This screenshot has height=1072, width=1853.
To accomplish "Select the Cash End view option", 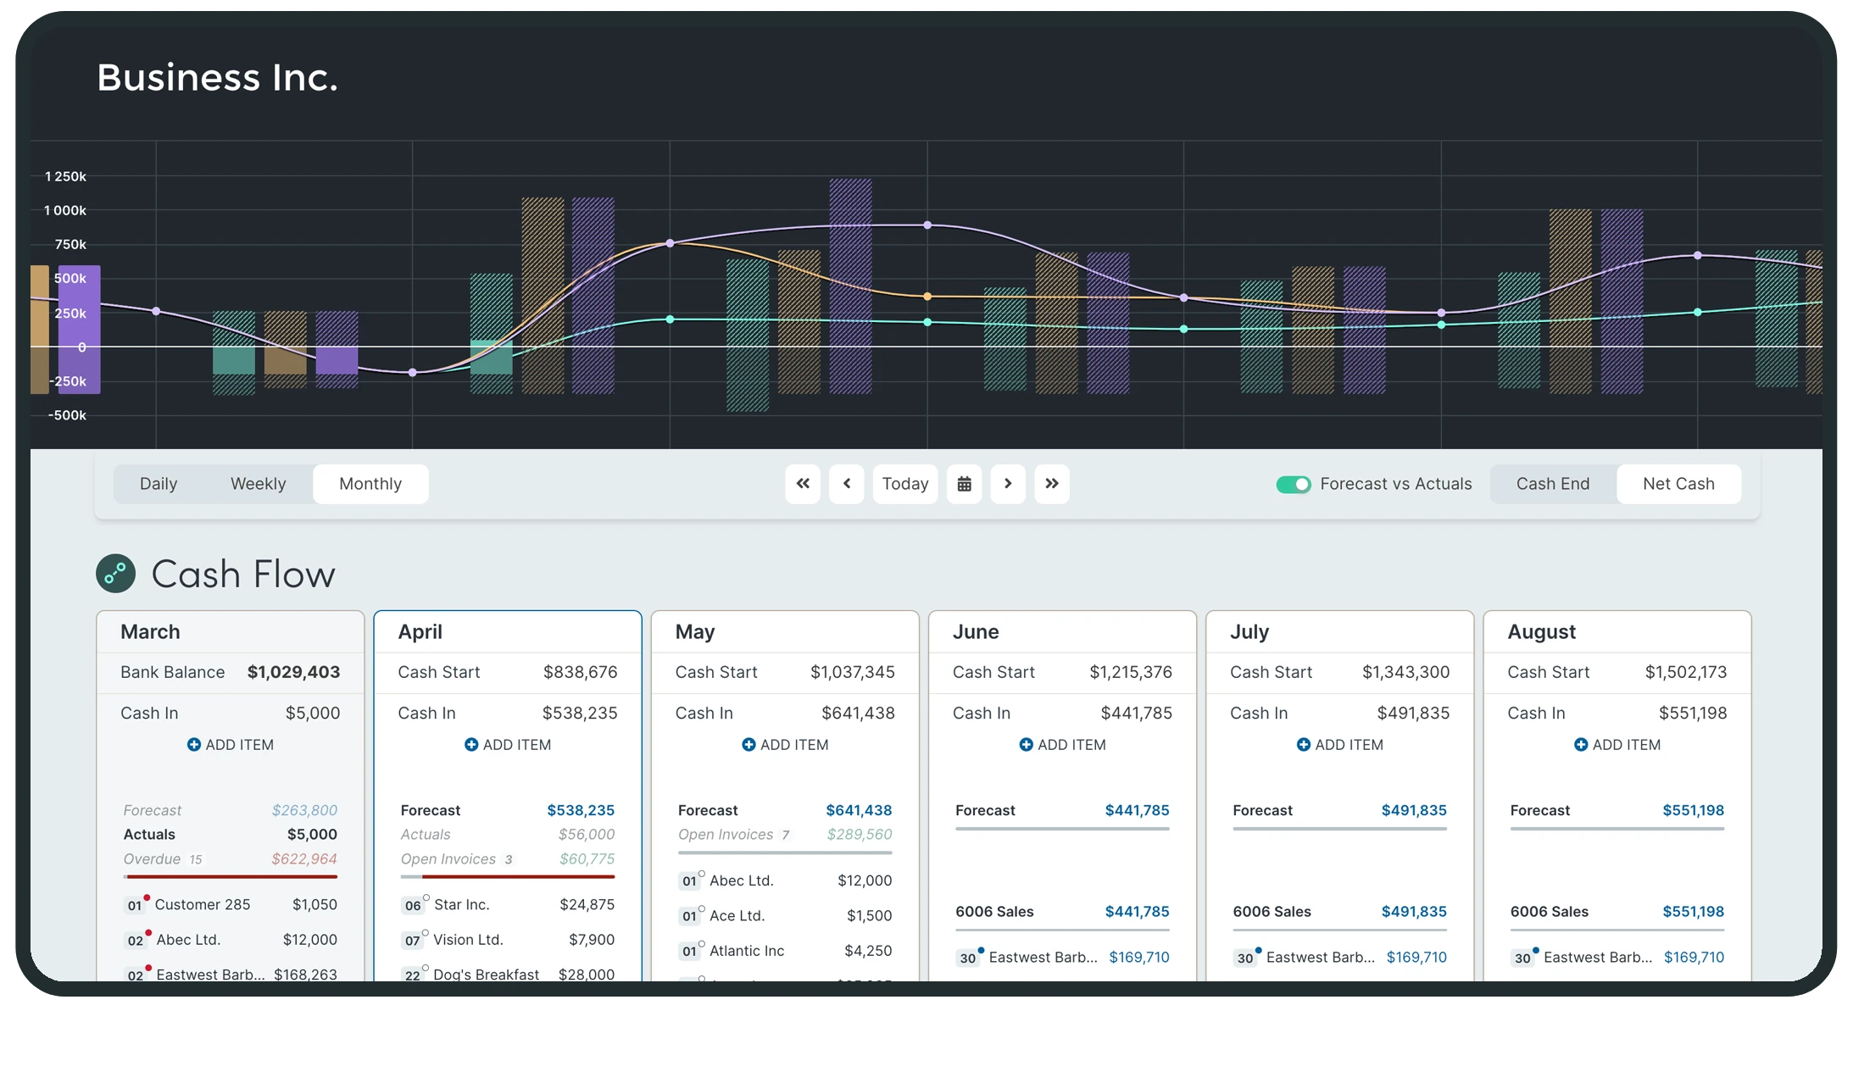I will pyautogui.click(x=1552, y=484).
